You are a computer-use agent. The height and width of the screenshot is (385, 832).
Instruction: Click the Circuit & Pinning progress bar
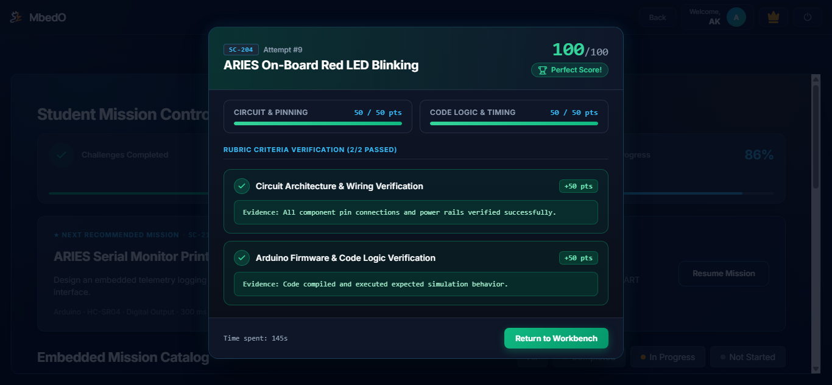[x=318, y=123]
